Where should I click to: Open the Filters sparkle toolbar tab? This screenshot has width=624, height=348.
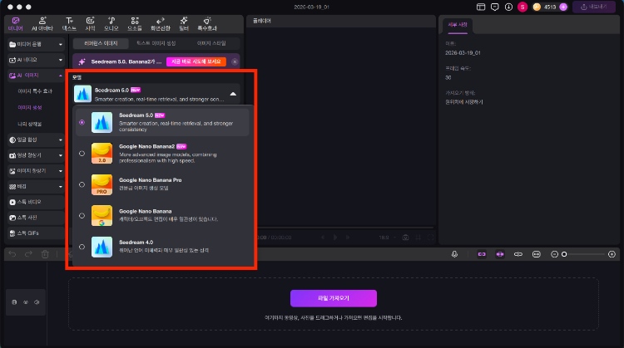tap(184, 24)
